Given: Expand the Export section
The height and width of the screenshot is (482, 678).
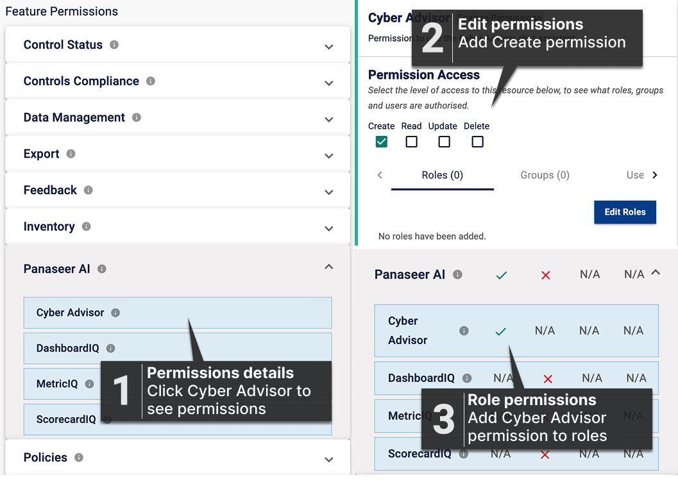Looking at the screenshot, I should pos(329,156).
